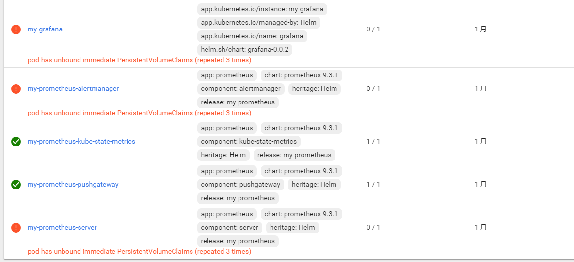Screen dimensions: 574x262
Task: Click the component: alertmanager label chip
Action: point(241,88)
